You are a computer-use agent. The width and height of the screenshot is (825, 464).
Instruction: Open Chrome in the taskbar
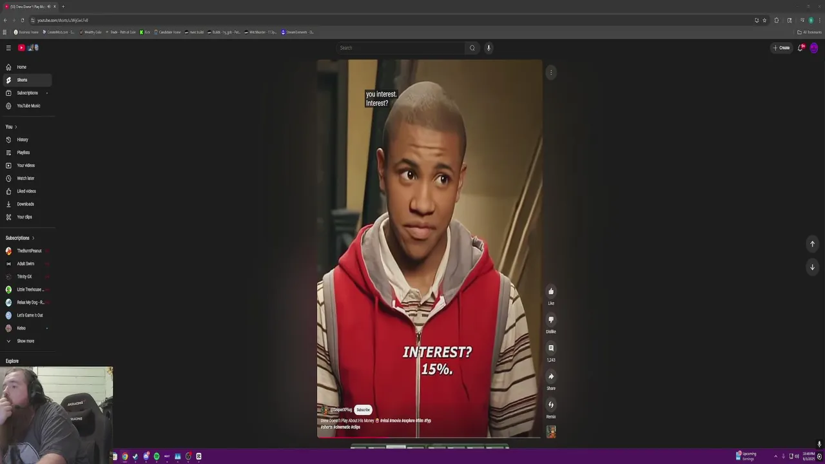click(125, 456)
